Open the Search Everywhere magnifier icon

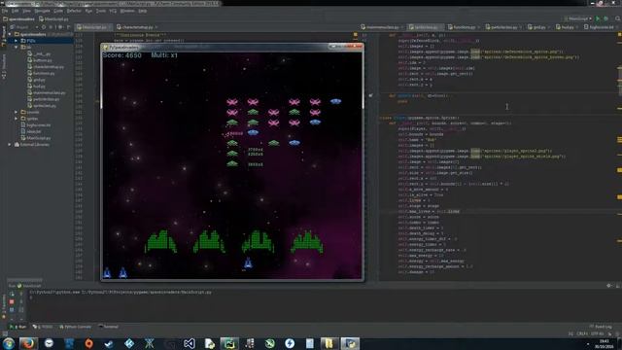[618, 18]
